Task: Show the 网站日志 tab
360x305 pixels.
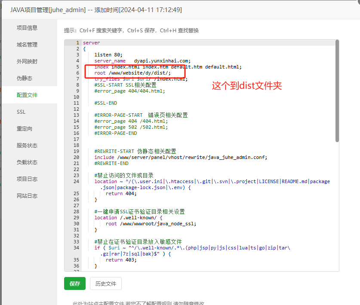Action: 27,196
